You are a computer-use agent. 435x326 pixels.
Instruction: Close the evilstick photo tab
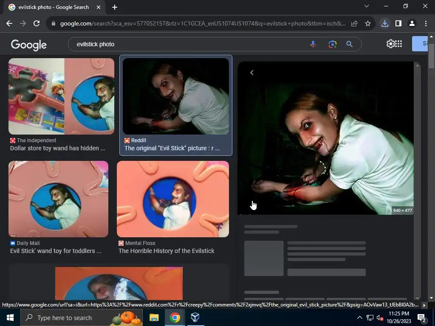99,8
